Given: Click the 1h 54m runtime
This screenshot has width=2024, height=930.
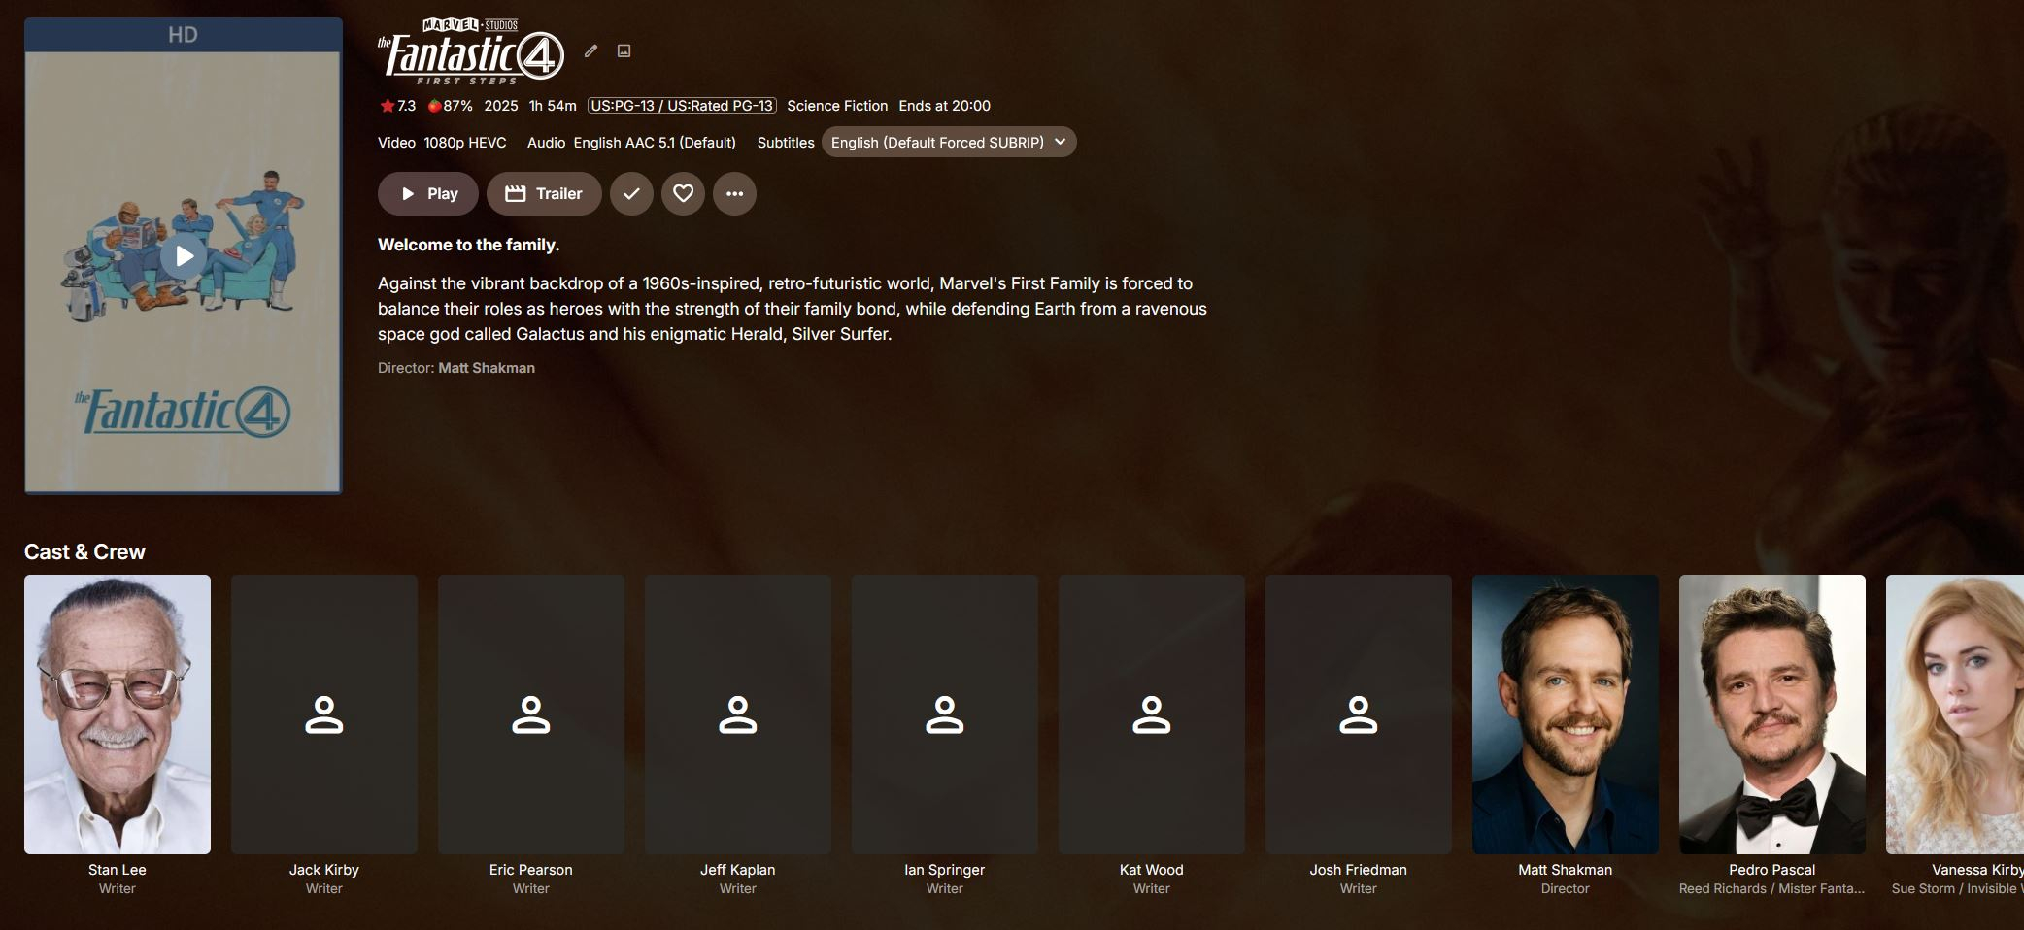Looking at the screenshot, I should 553,106.
